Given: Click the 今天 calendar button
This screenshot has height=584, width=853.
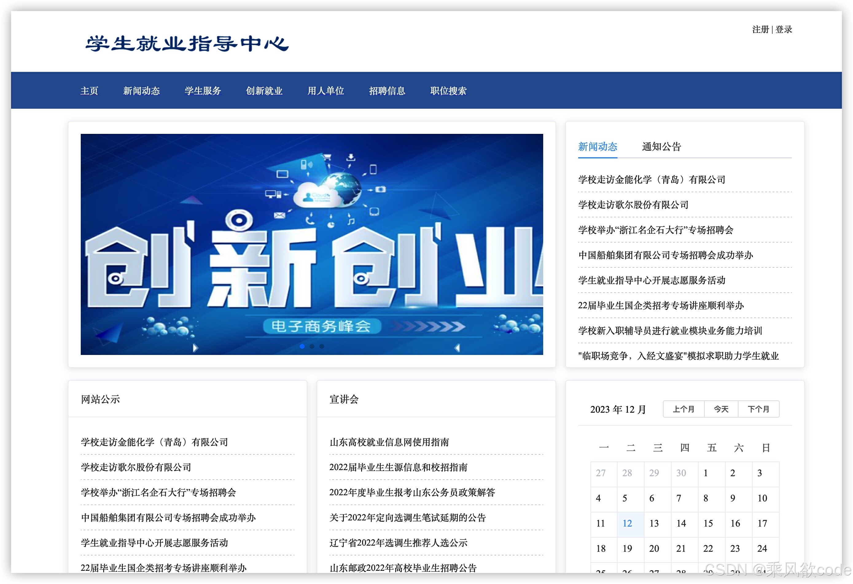Looking at the screenshot, I should tap(721, 409).
